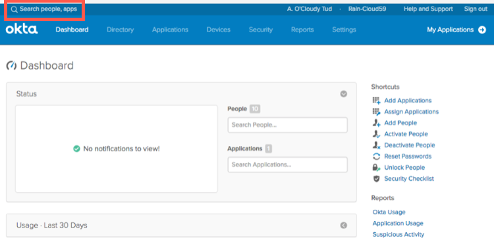Screen dimensions: 494x242
Task: Open the Security Checklist shortcut link
Action: tap(409, 179)
